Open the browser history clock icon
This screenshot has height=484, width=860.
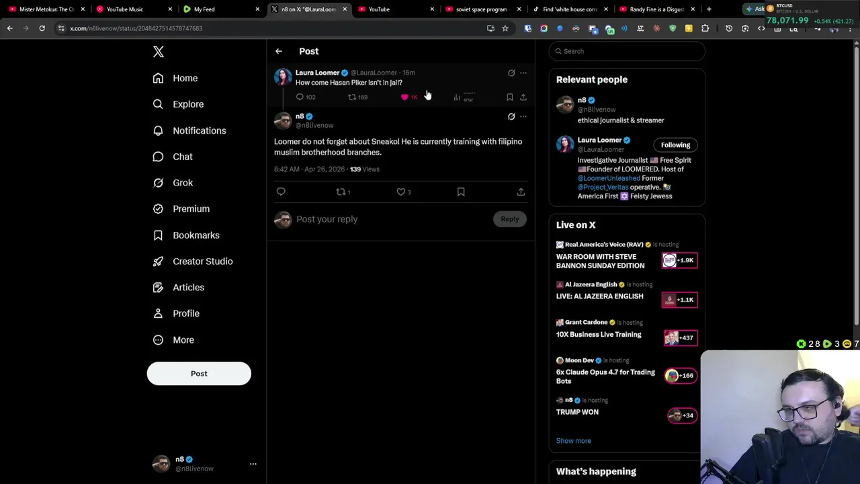click(729, 28)
